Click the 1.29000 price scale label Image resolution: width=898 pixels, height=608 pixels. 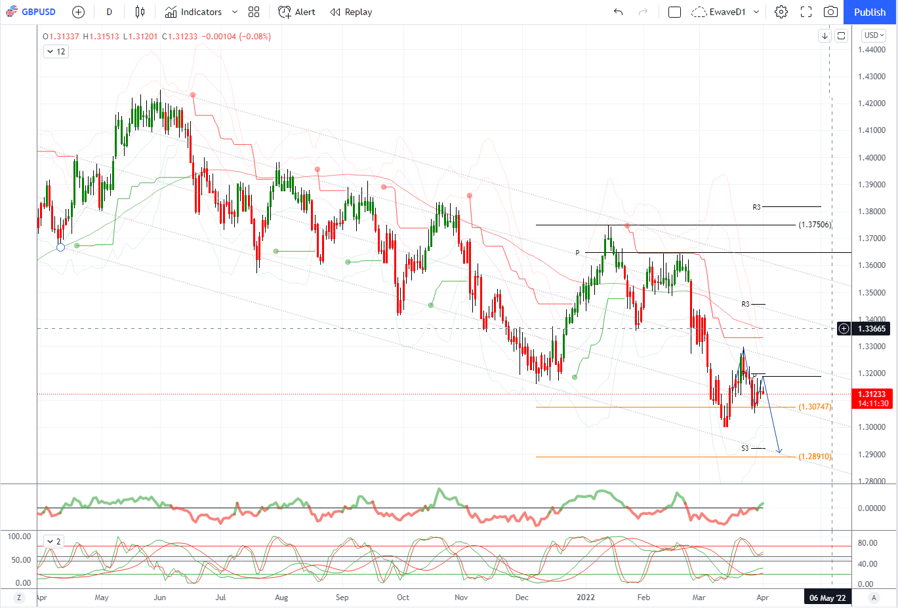(872, 454)
